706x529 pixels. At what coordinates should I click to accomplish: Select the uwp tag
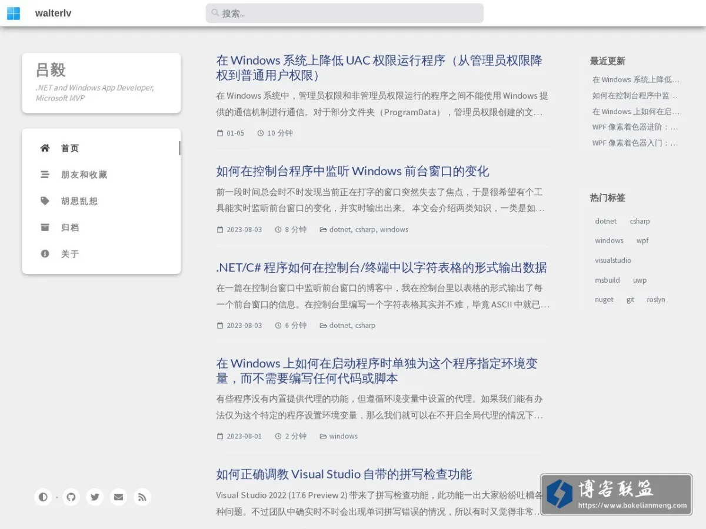pos(640,280)
